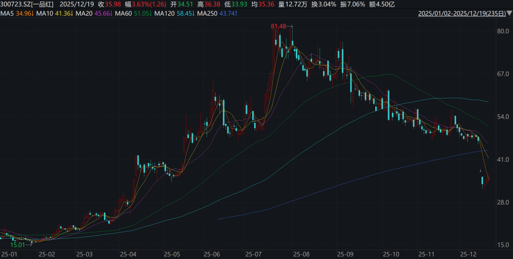Click the 25-09 month label on time axis
This screenshot has height=259, width=513.
(x=344, y=254)
